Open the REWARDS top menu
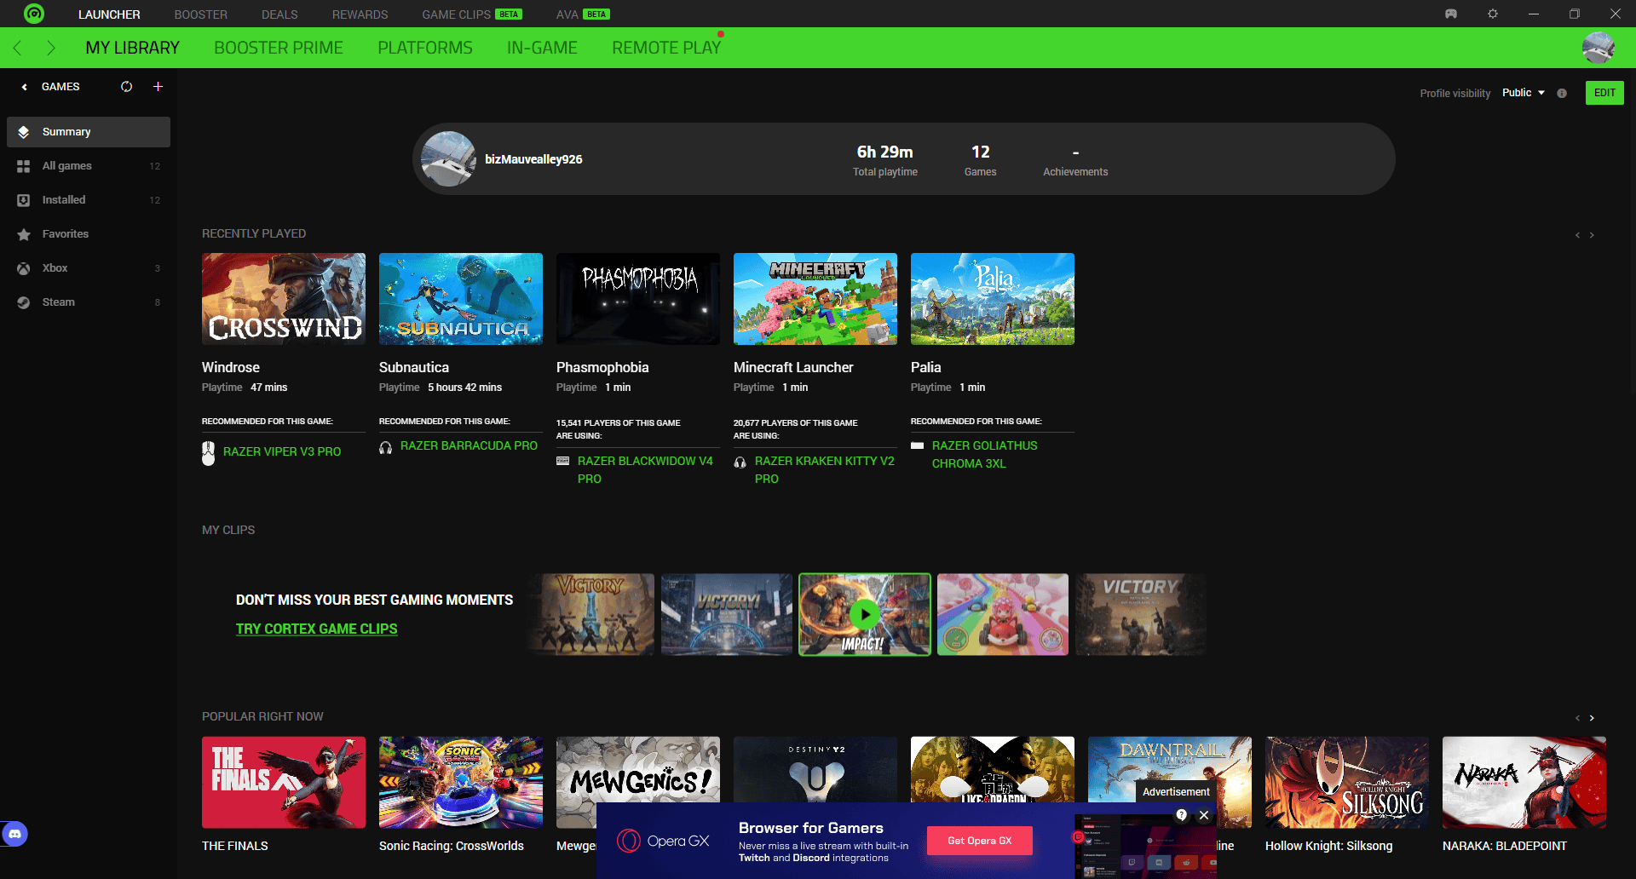Screen dimensions: 1636x879 pyautogui.click(x=360, y=14)
